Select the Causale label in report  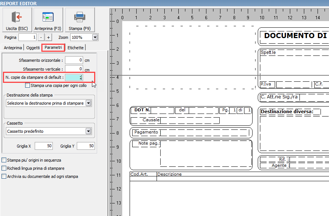point(151,120)
